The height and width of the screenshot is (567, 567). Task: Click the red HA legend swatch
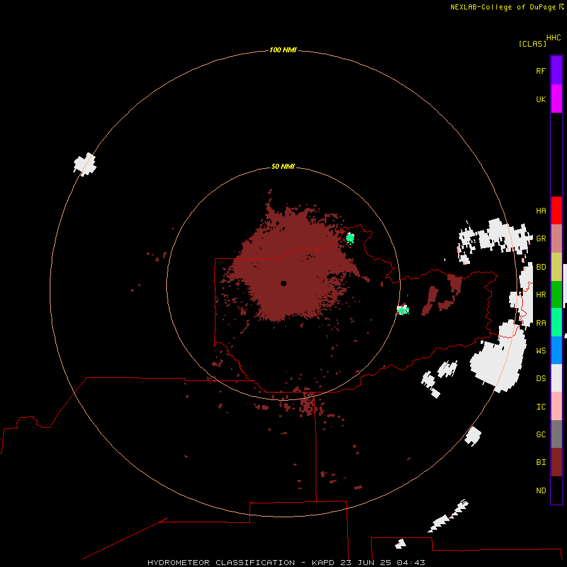(x=556, y=210)
